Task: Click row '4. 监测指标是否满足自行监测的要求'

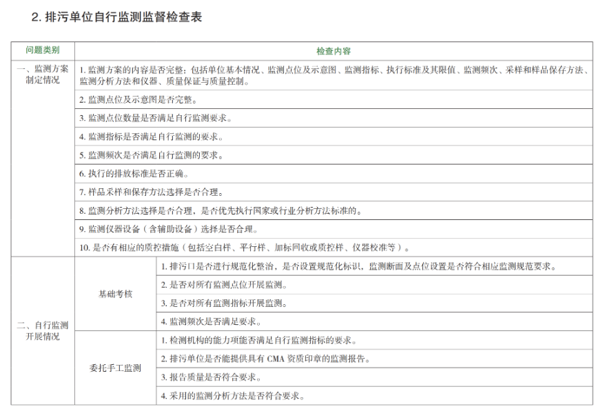Action: [x=334, y=137]
